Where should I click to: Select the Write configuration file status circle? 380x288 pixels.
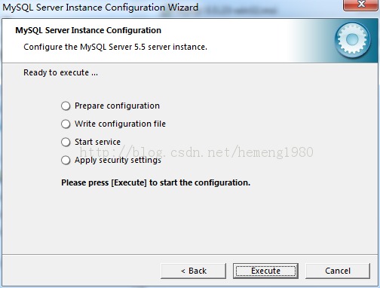click(x=66, y=124)
